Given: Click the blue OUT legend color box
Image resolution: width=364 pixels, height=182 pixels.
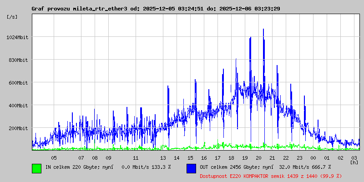Looking at the screenshot, I should click(x=191, y=167).
